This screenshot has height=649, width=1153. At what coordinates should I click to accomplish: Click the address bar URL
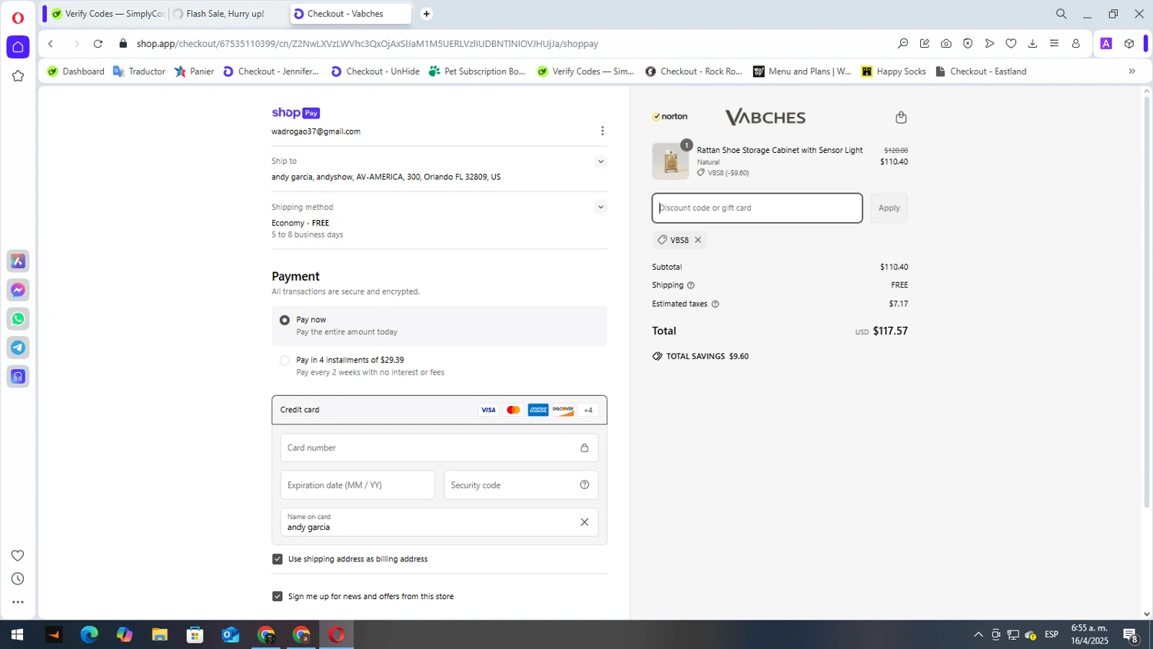[367, 44]
